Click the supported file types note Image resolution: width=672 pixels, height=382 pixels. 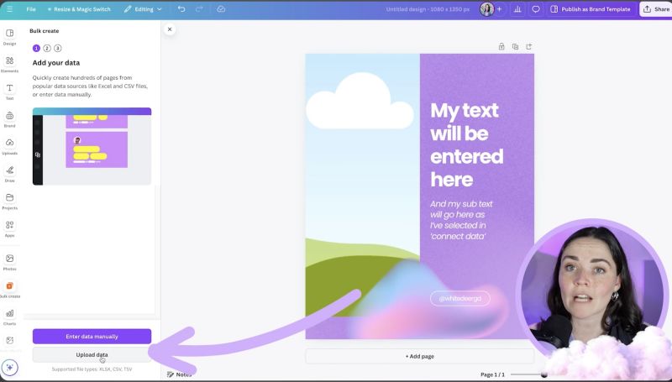(92, 369)
